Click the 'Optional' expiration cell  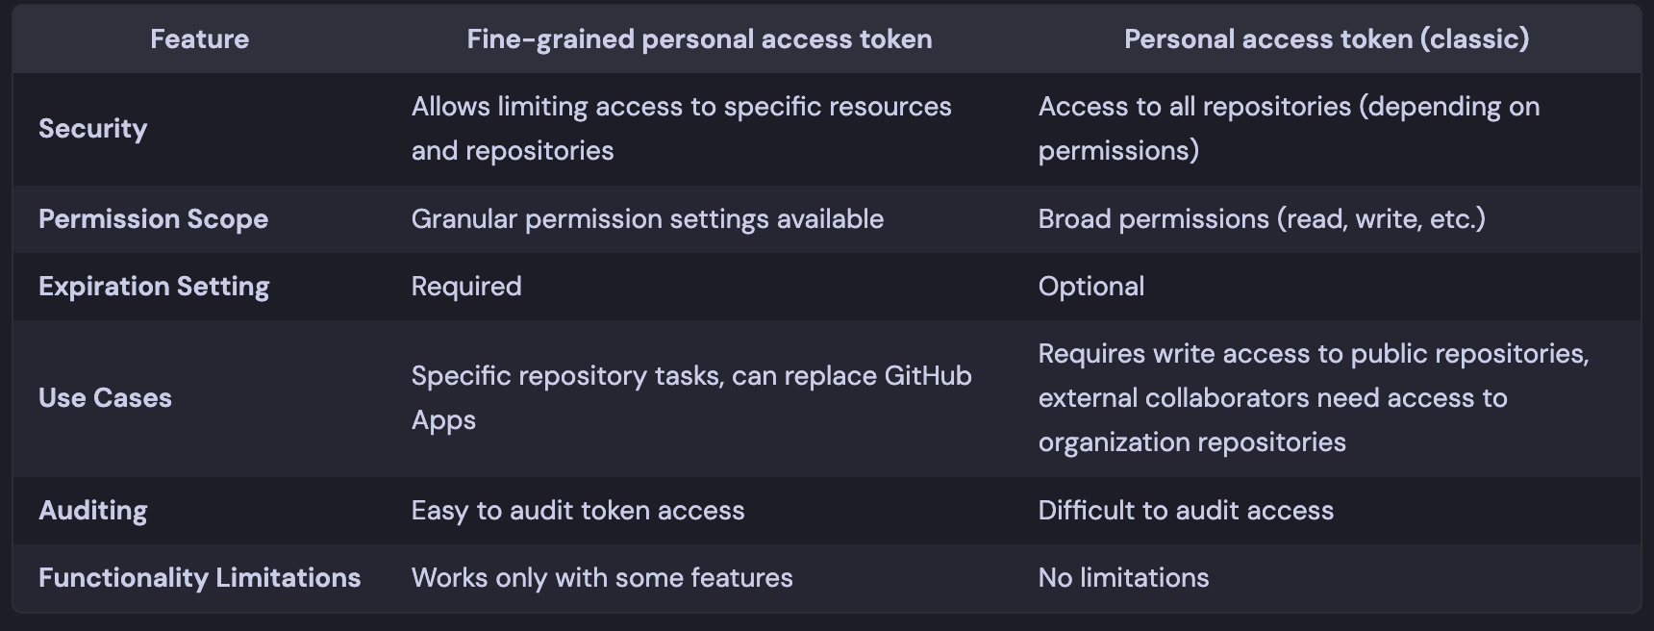pos(1091,287)
